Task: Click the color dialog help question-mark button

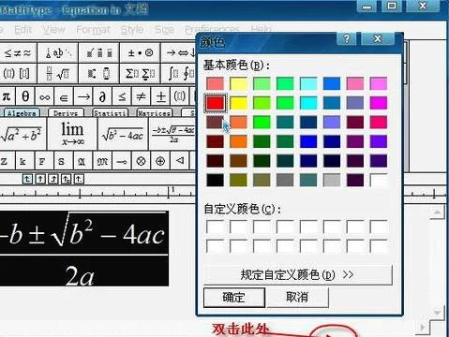Action: [x=347, y=39]
